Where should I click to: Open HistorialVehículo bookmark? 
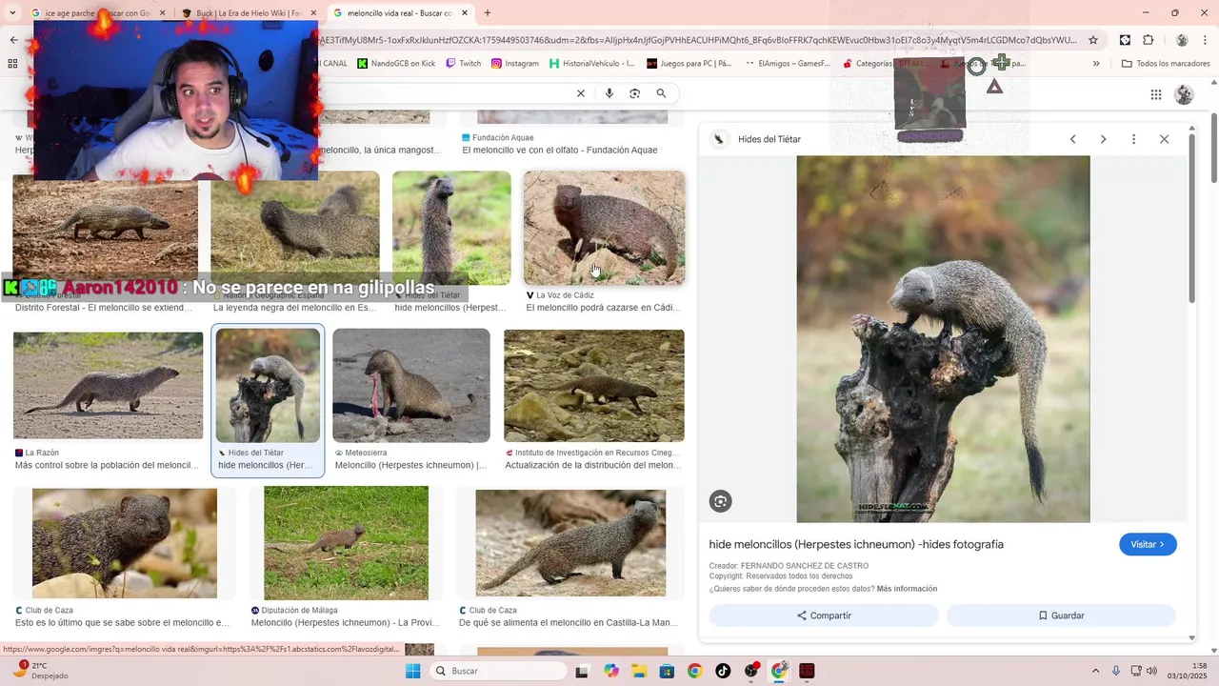(x=592, y=64)
